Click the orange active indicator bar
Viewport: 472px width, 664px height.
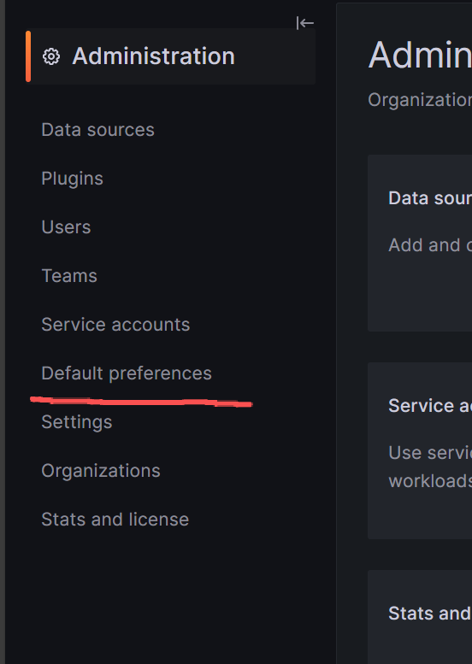click(x=28, y=56)
